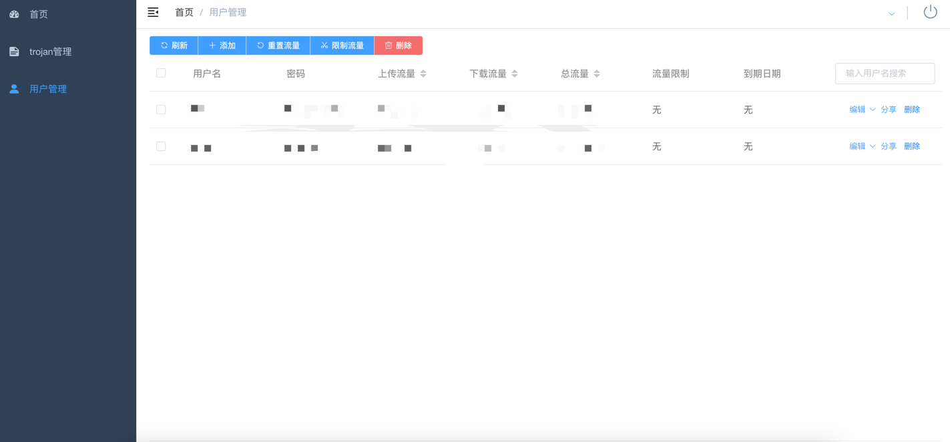Image resolution: width=950 pixels, height=442 pixels.
Task: Check the first user row checkbox
Action: (161, 109)
